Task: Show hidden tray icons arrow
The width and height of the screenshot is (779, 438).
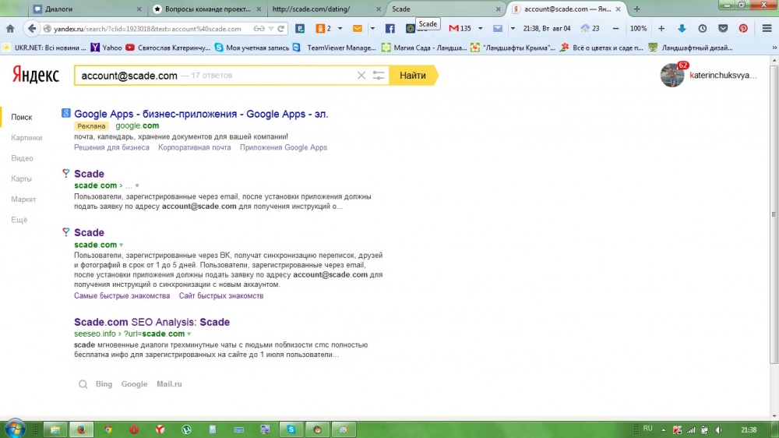Action: 663,430
